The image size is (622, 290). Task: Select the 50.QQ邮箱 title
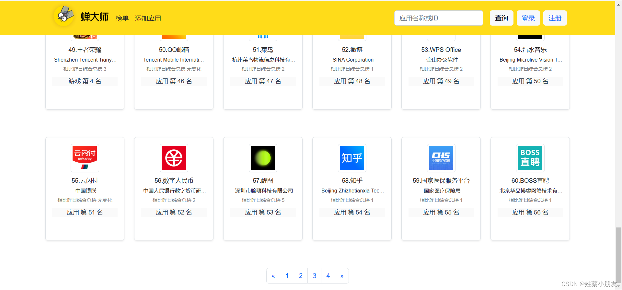[x=174, y=50]
